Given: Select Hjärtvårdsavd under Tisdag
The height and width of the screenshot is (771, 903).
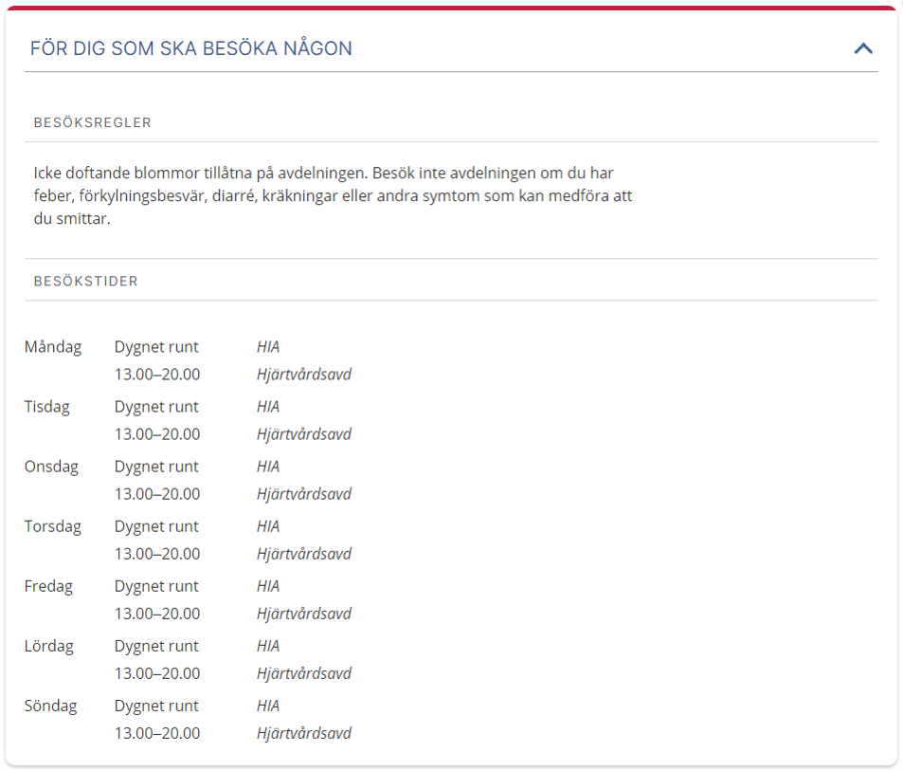Looking at the screenshot, I should [304, 435].
